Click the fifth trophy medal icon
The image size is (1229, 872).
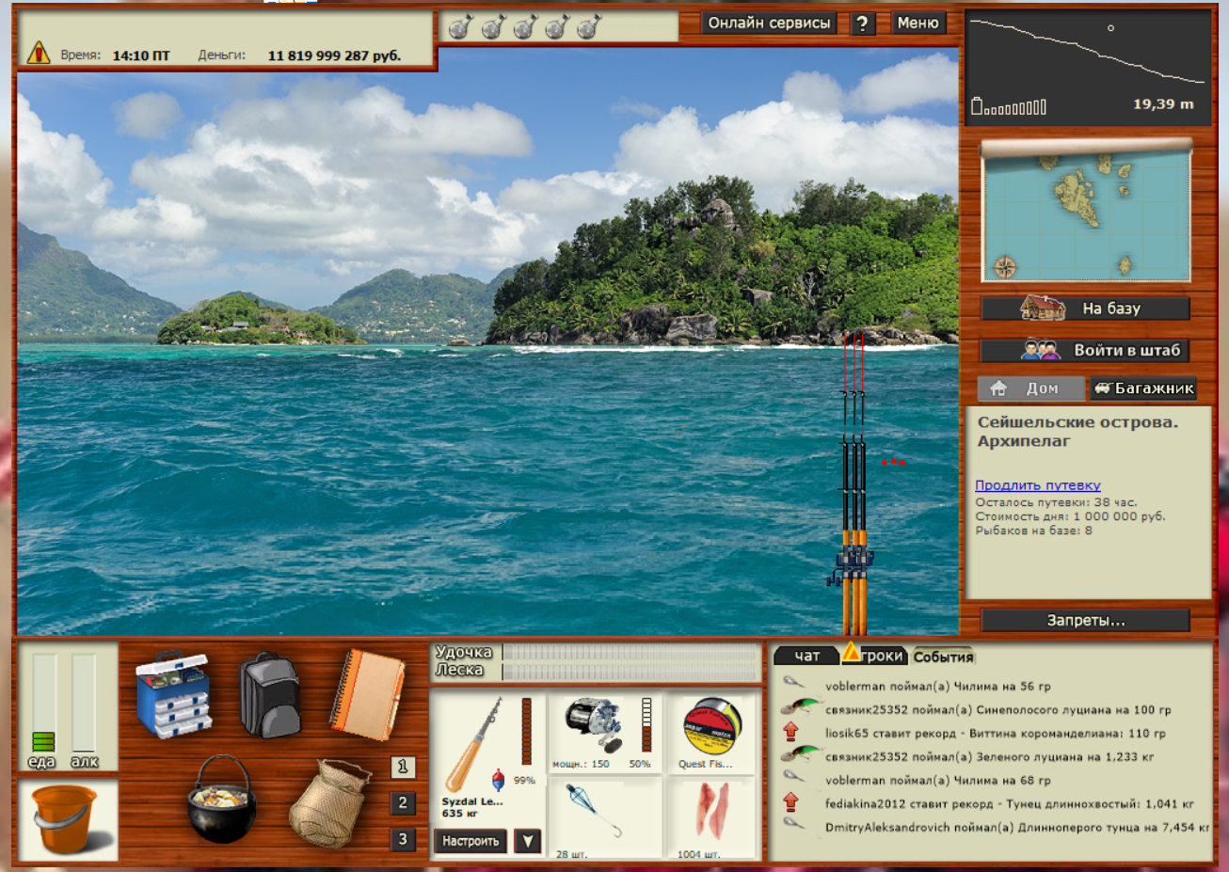588,27
